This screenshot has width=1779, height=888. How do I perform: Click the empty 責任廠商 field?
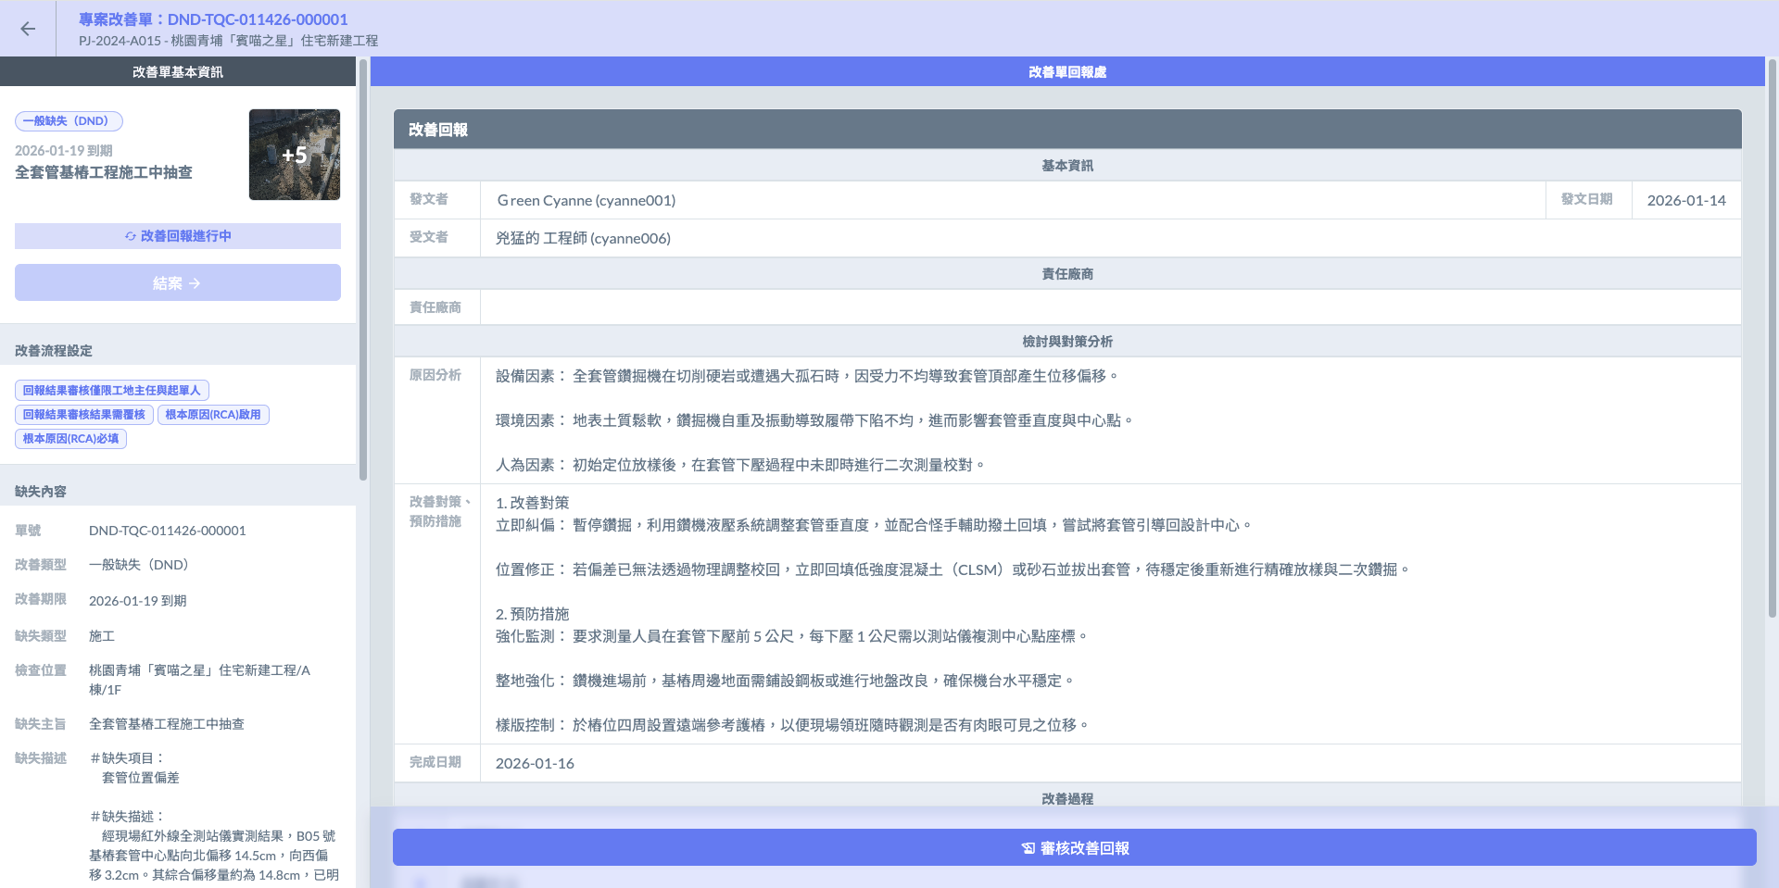[1109, 307]
